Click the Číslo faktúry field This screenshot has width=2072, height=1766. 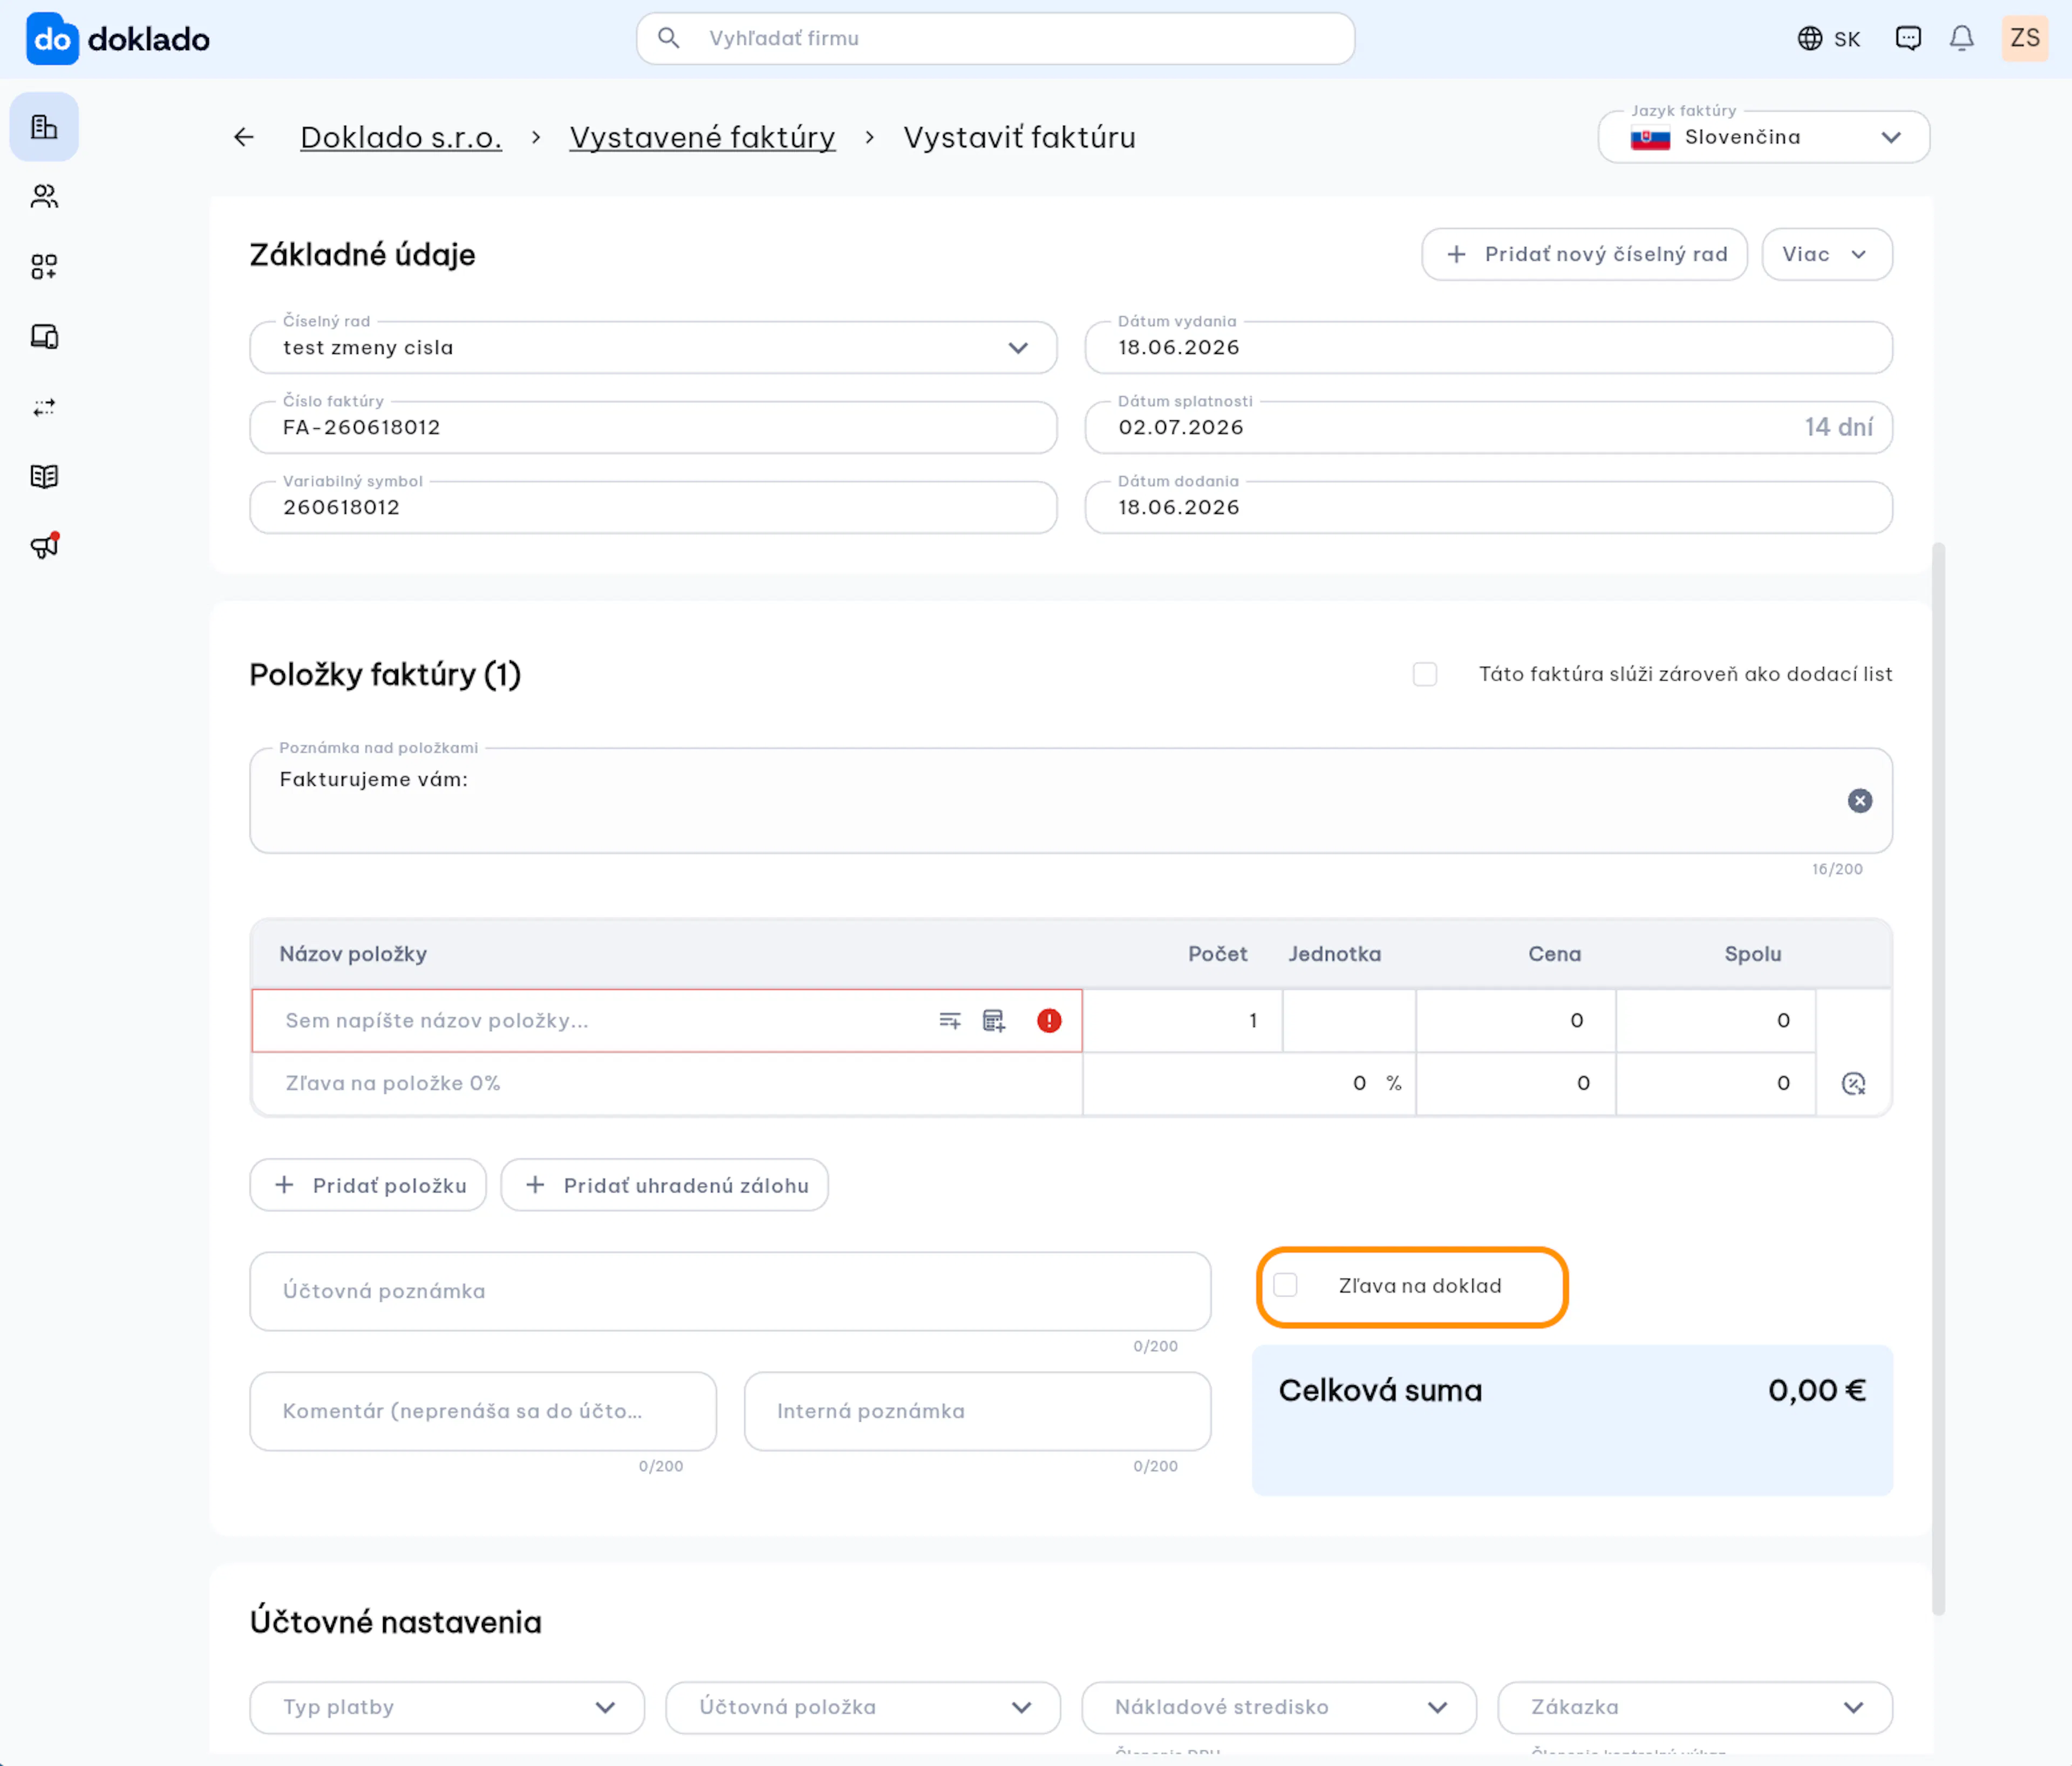(654, 428)
